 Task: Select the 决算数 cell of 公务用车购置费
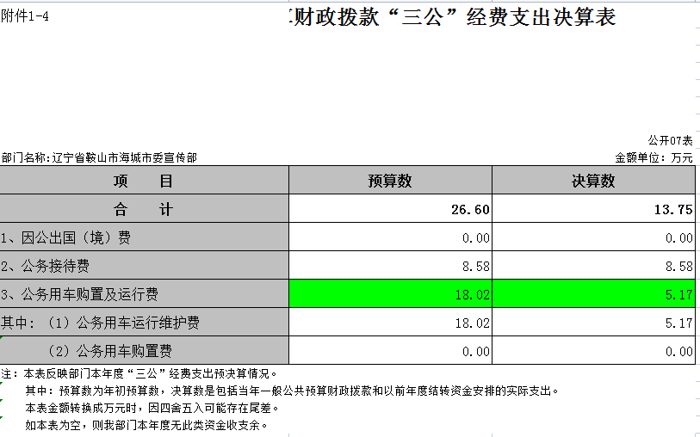pyautogui.click(x=593, y=350)
